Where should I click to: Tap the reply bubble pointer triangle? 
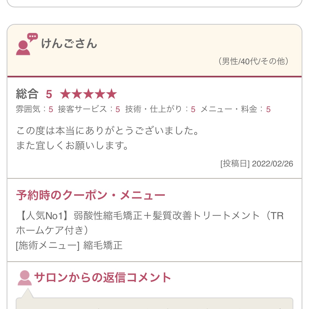(x=27, y=294)
